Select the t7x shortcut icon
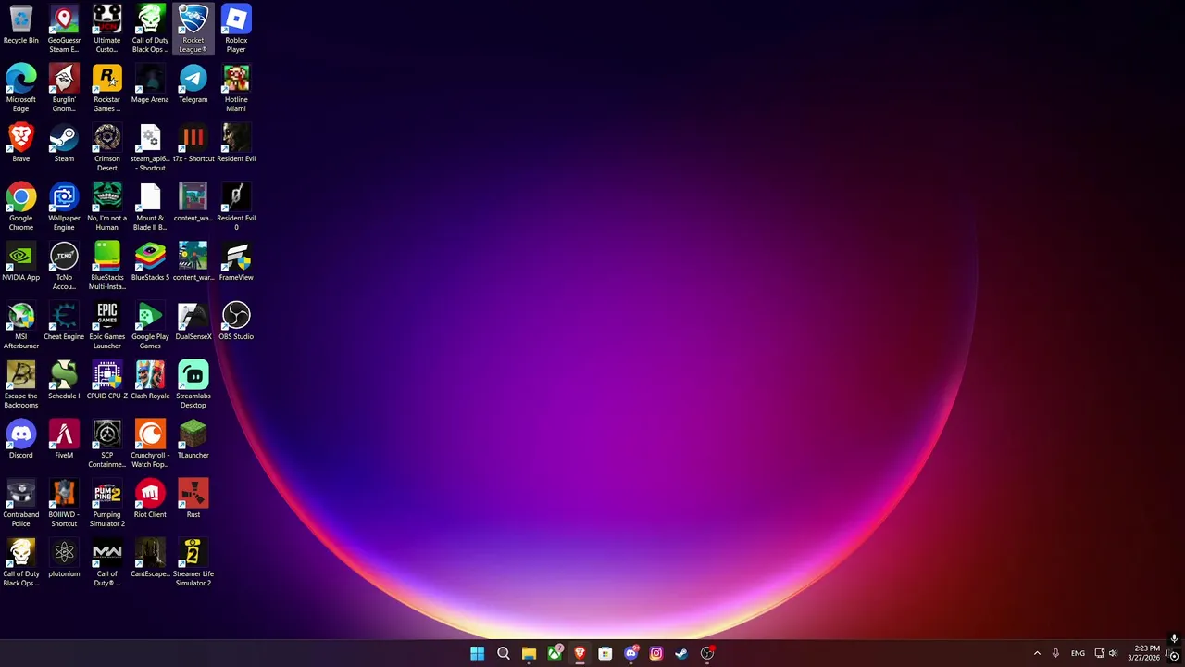The height and width of the screenshot is (667, 1185). [193, 144]
